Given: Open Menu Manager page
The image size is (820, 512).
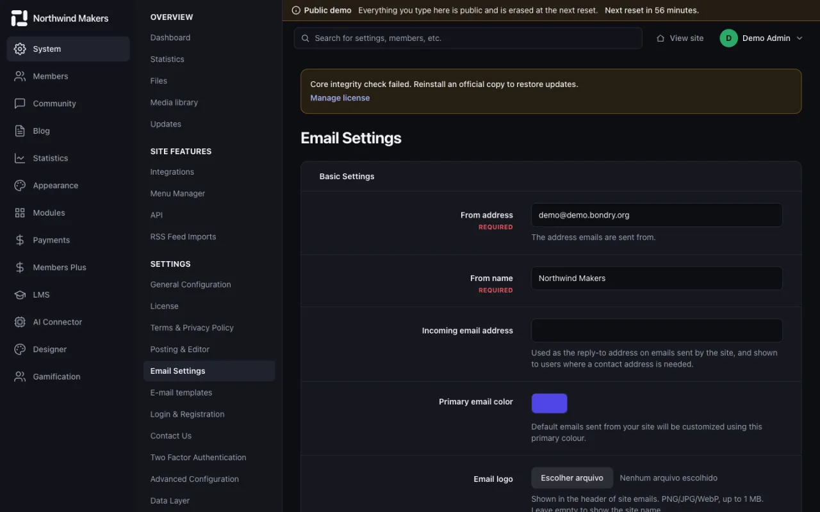Looking at the screenshot, I should click(x=178, y=194).
